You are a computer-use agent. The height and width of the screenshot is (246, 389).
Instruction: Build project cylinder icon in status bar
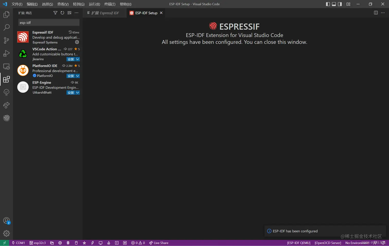(76, 243)
